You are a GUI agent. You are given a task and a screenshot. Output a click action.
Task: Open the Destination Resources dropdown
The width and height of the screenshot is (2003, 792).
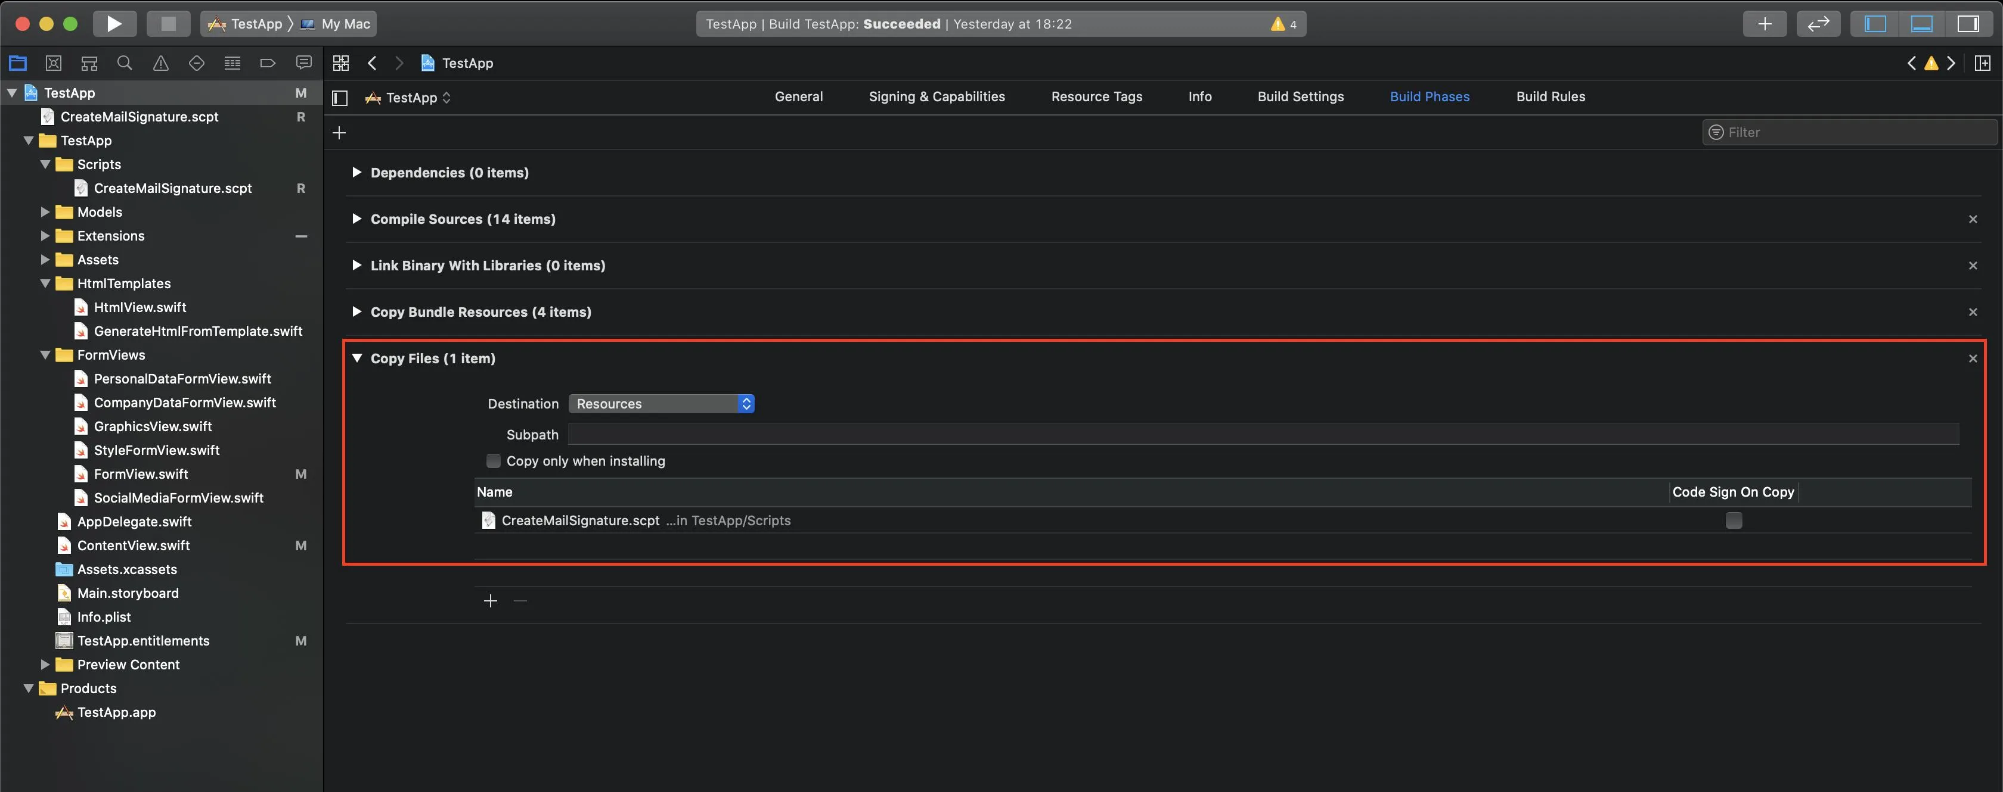coord(661,404)
